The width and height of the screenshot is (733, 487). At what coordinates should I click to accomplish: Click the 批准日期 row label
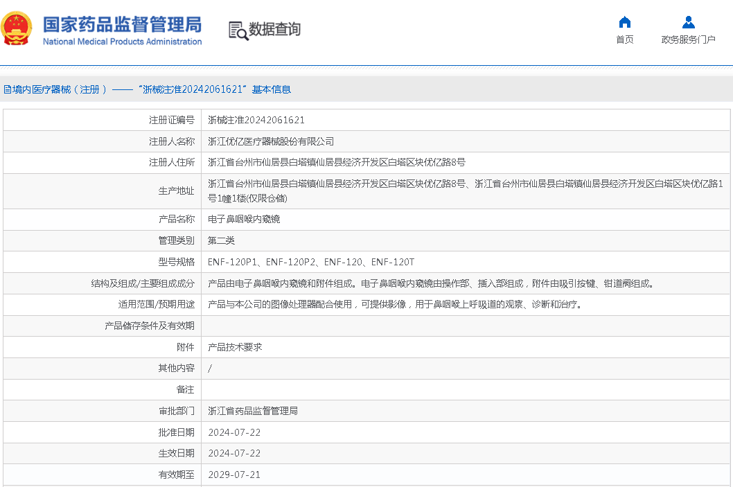pos(176,432)
